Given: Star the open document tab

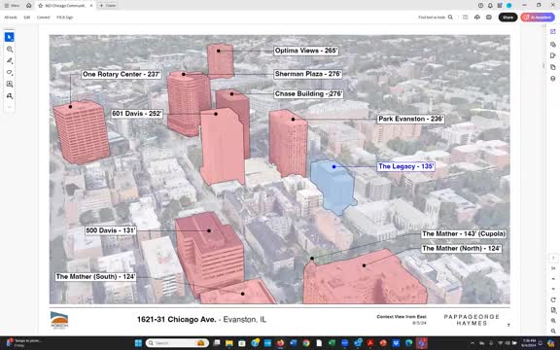Looking at the screenshot, I should tap(41, 6).
